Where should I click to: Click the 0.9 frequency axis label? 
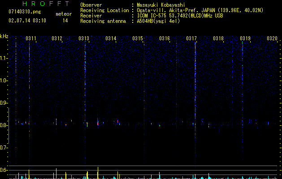coord(3,103)
